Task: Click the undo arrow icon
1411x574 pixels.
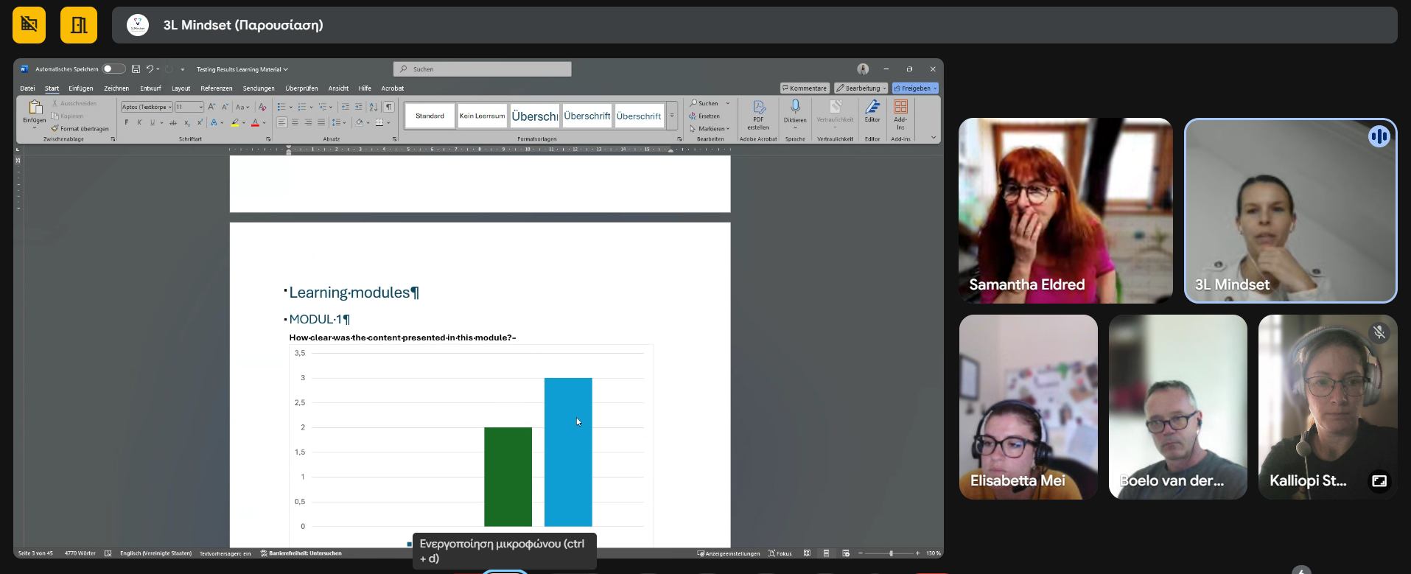Action: (x=150, y=69)
